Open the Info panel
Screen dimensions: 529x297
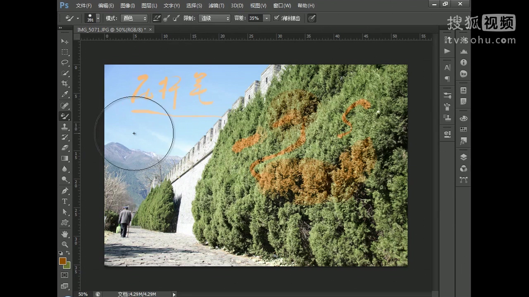pyautogui.click(x=463, y=62)
